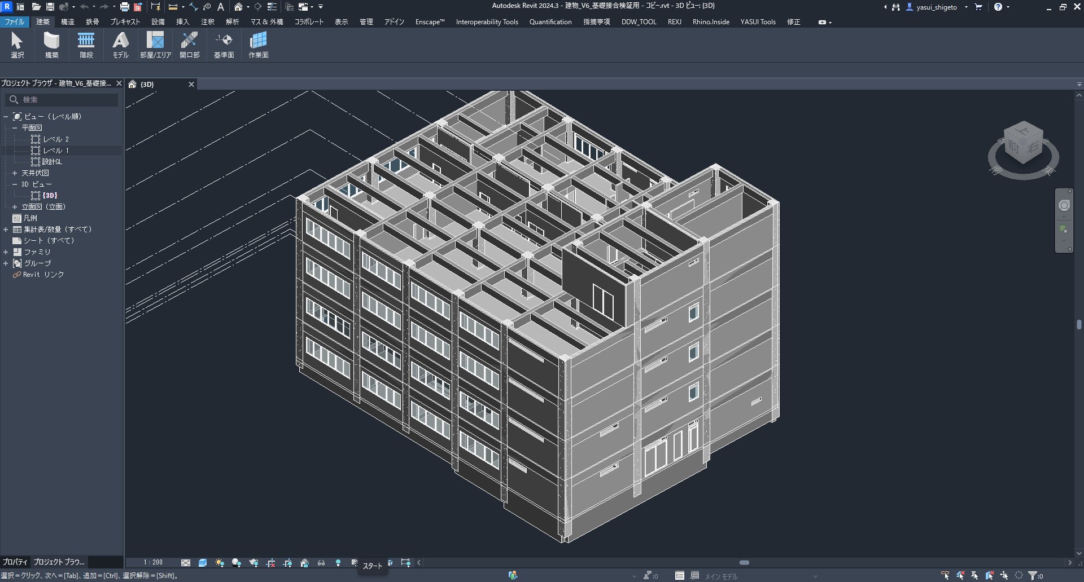Open visual style cube in view control bar
The image size is (1084, 582).
203,562
